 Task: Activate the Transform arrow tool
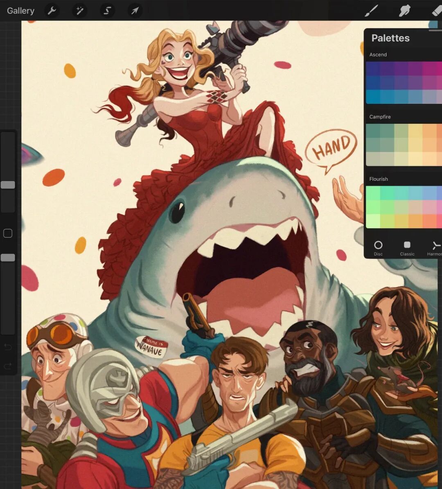[135, 11]
